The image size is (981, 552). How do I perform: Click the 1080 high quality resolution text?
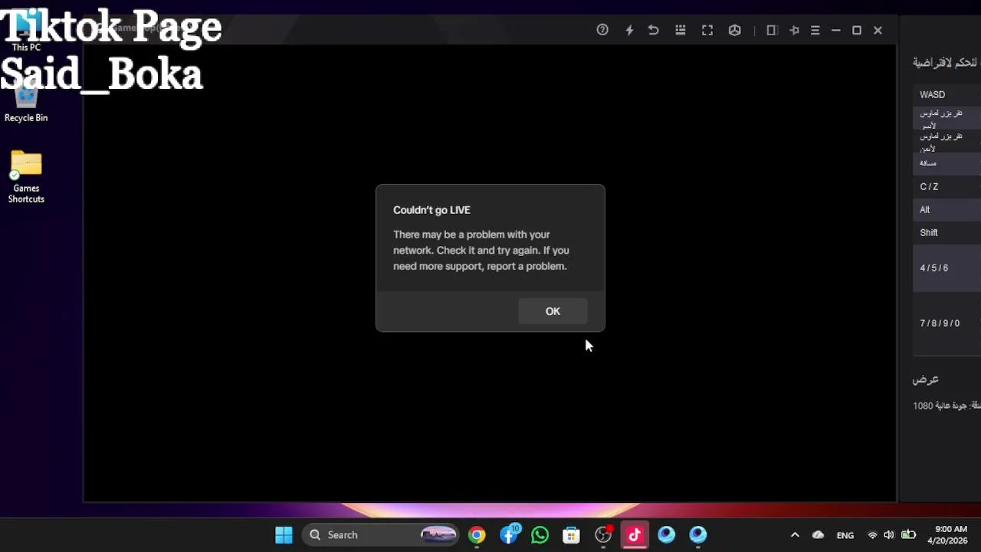pyautogui.click(x=947, y=406)
